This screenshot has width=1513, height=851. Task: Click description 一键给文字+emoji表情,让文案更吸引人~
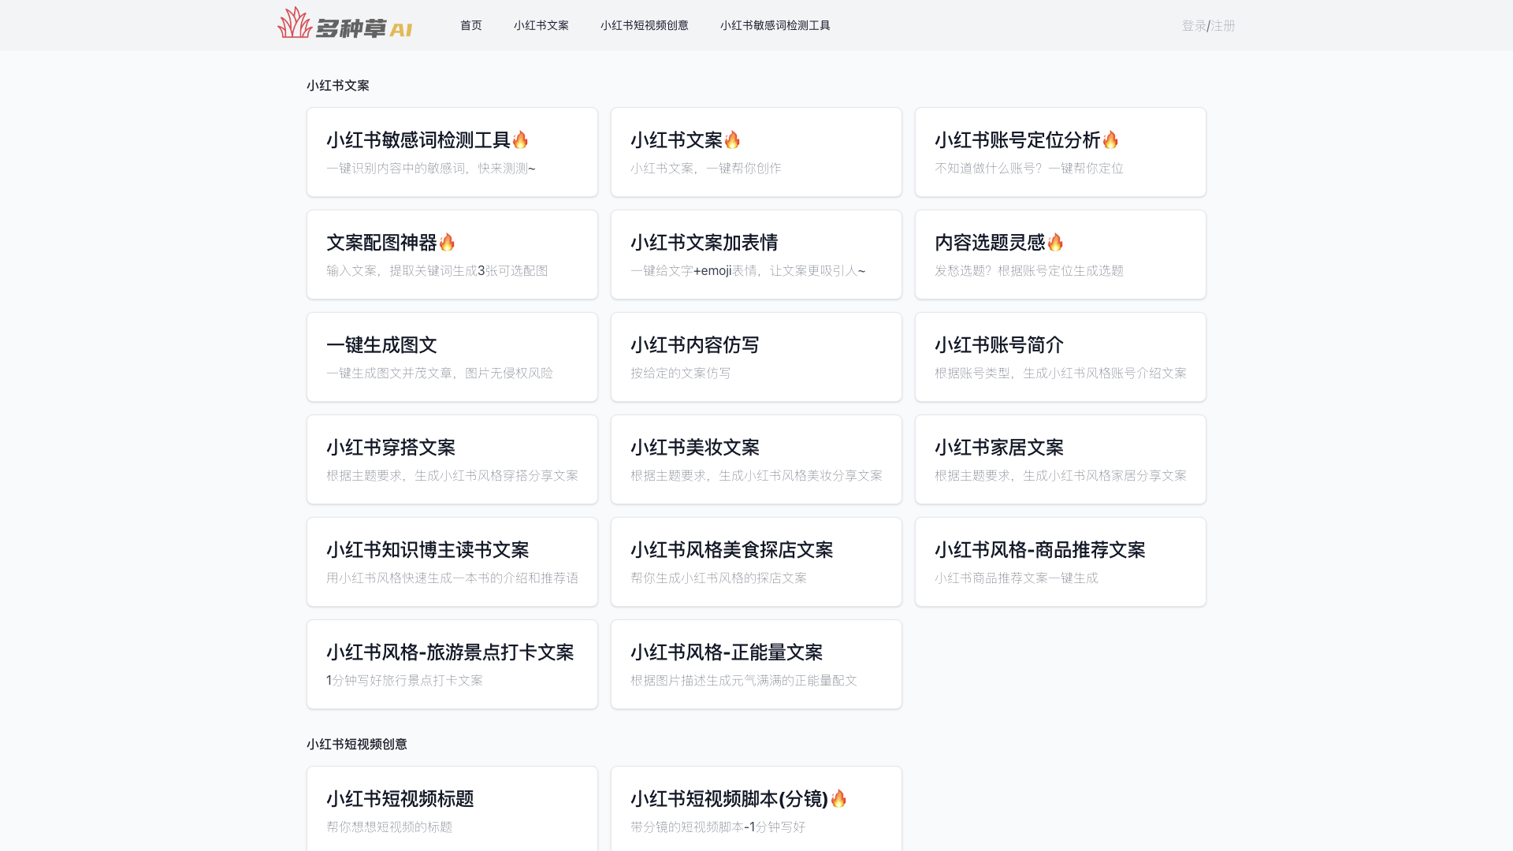[748, 270]
